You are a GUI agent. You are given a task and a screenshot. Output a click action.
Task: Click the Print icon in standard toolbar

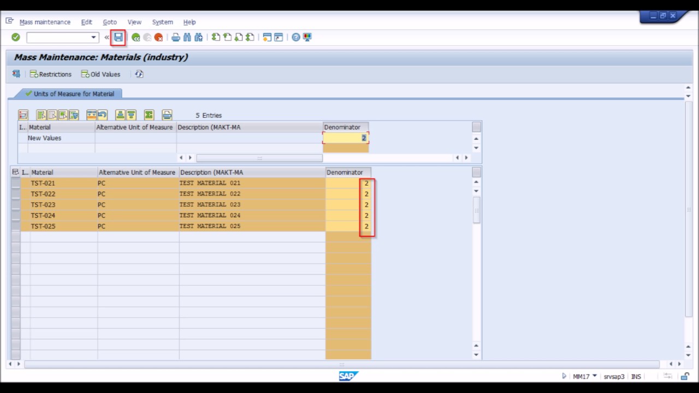coord(176,37)
